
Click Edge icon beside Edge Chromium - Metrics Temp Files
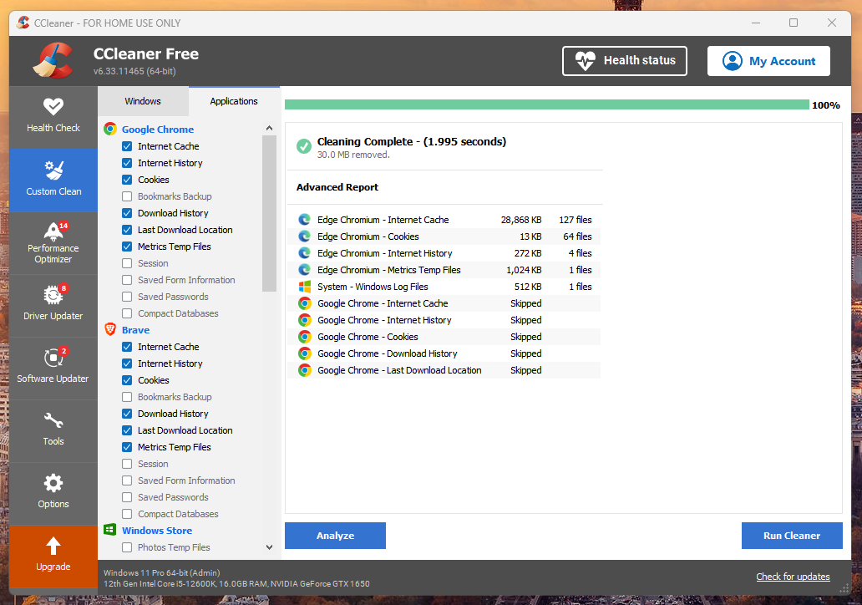[305, 270]
